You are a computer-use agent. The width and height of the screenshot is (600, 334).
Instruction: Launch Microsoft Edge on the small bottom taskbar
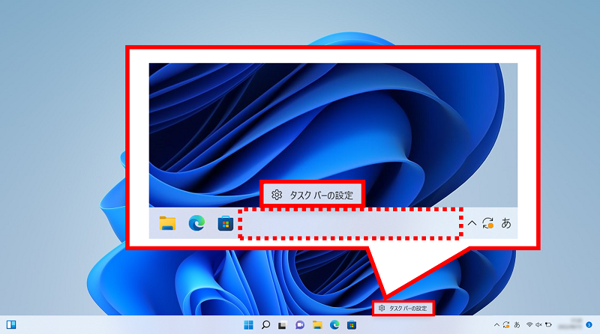click(334, 325)
